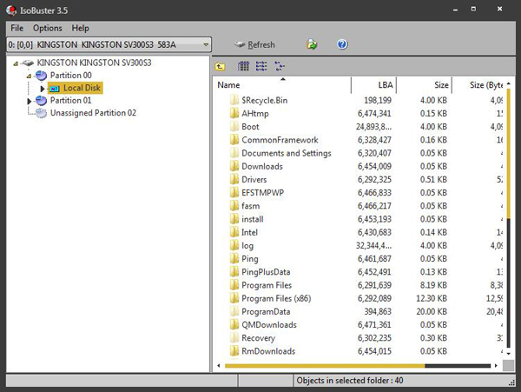The image size is (521, 392).
Task: Select the Ping folder icon
Action: 234,259
